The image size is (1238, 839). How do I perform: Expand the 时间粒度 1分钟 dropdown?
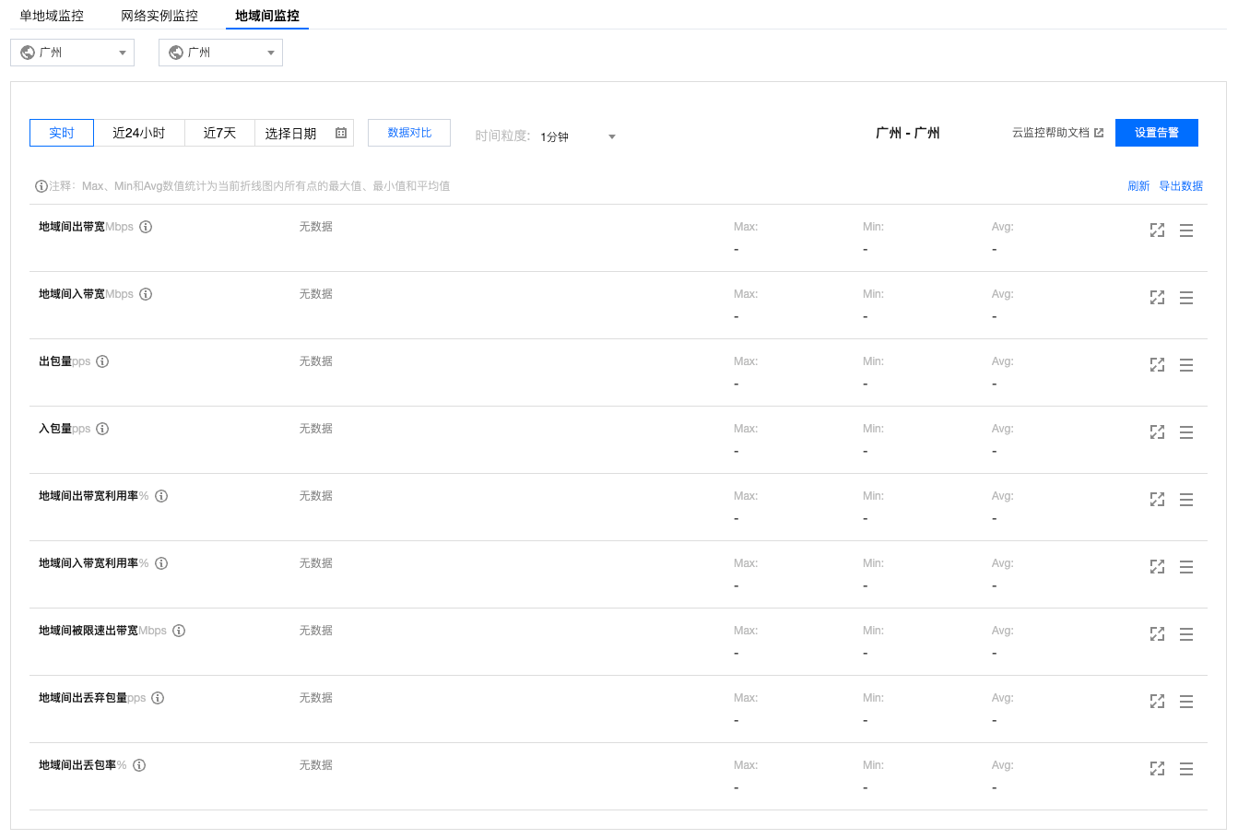point(578,136)
